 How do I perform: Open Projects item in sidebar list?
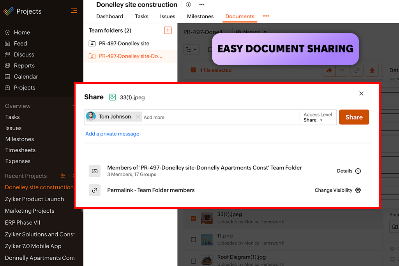(x=25, y=88)
